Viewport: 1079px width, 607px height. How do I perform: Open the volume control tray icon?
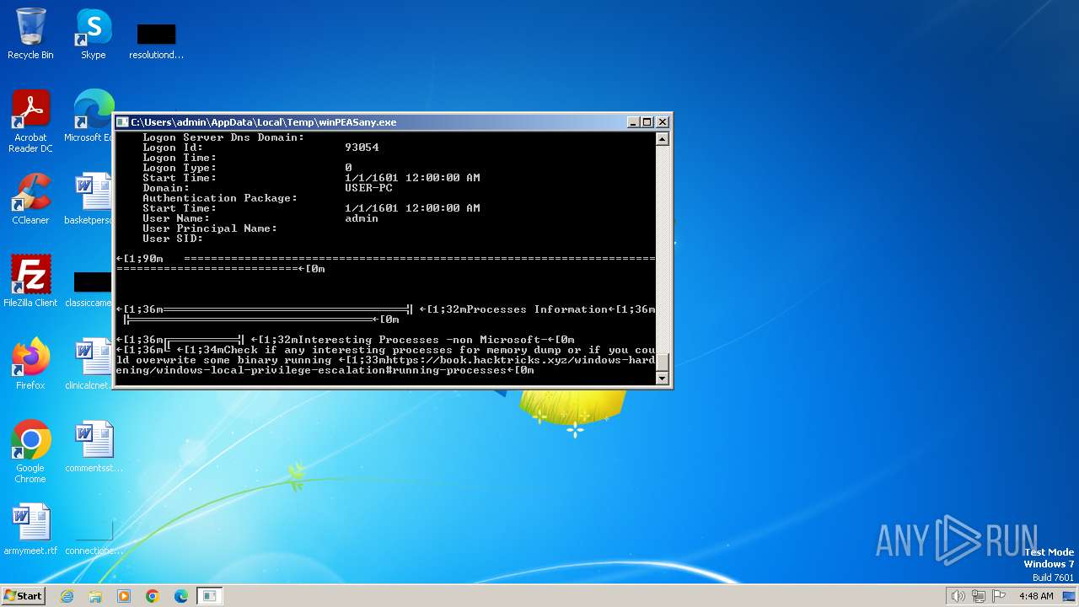pos(958,596)
